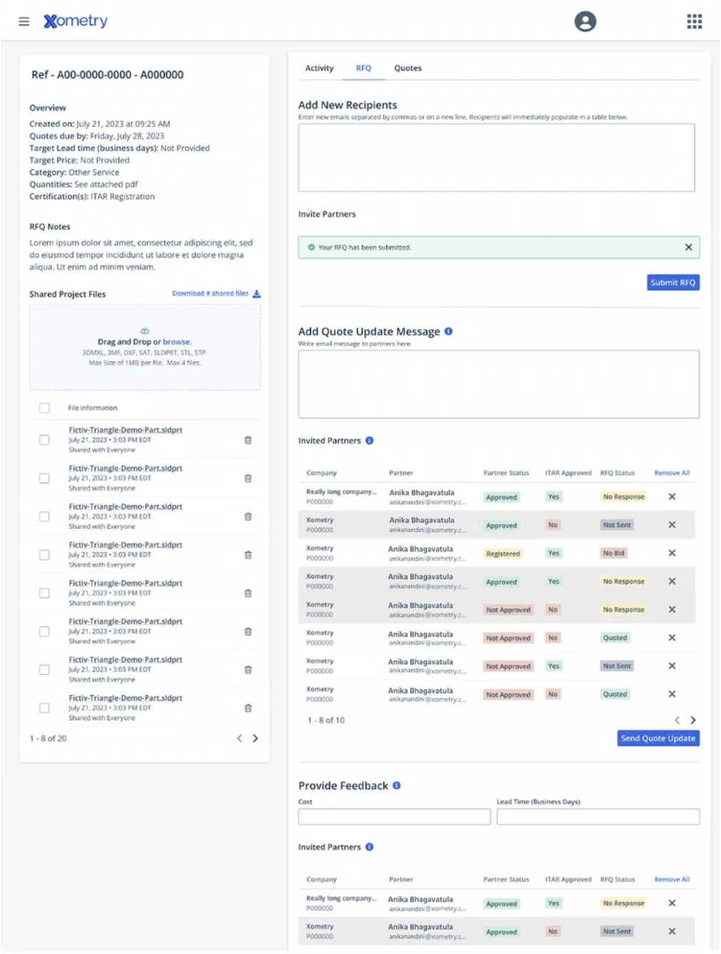Remove the partner row with No Bid status
This screenshot has height=954, width=721.
672,553
